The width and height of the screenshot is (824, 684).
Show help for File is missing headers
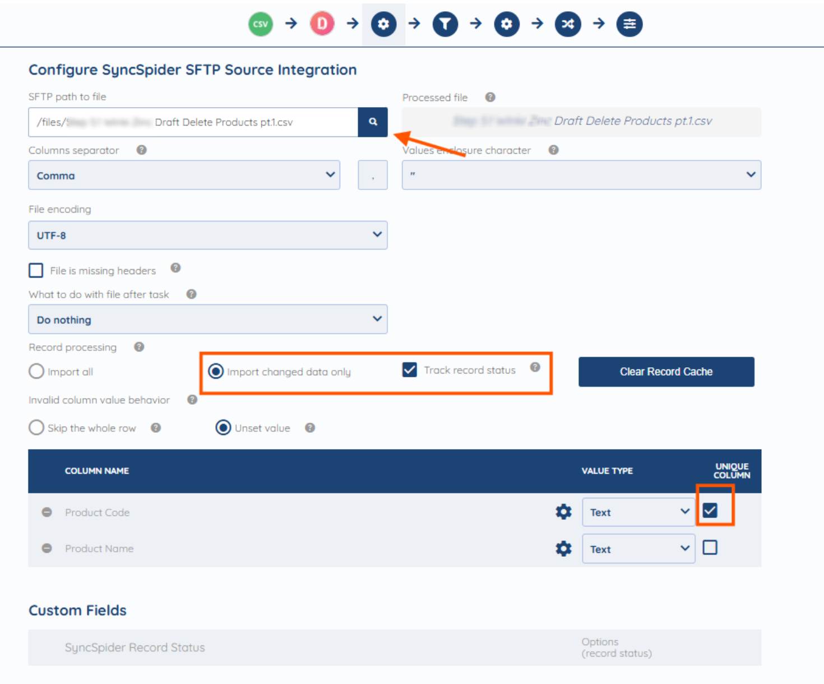coord(175,268)
